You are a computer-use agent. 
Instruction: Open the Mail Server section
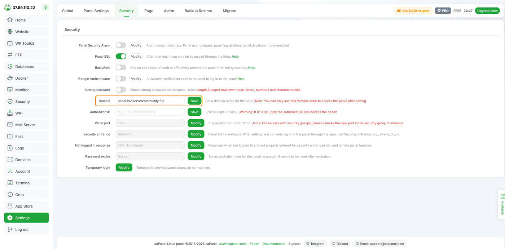(x=24, y=124)
